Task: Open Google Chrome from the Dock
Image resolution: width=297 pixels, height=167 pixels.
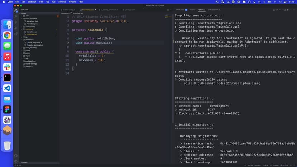Action: click(7, 35)
